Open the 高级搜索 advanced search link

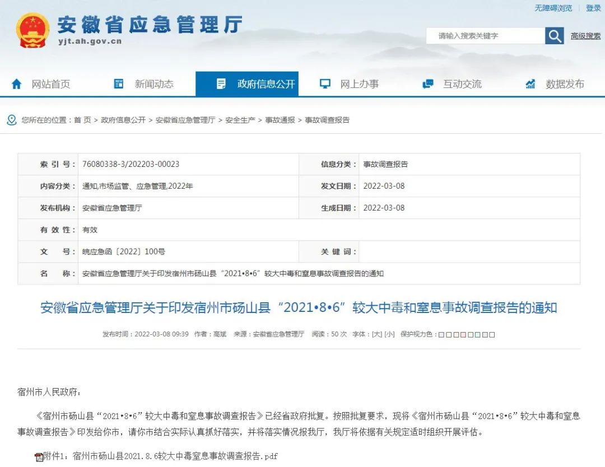[x=586, y=36]
